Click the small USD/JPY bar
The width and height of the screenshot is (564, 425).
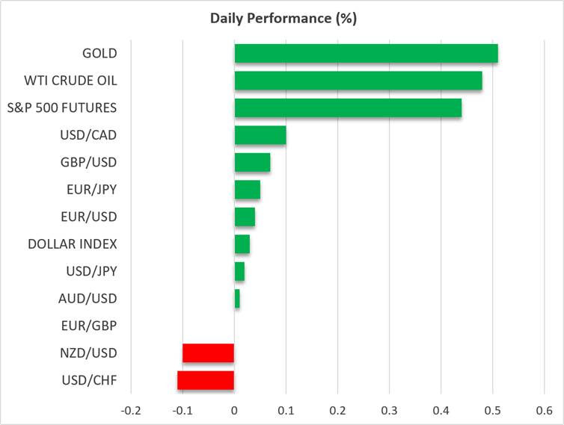[x=239, y=271]
